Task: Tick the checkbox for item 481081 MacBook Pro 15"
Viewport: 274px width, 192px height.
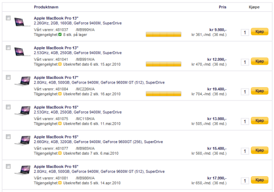Action: pyautogui.click(x=8, y=166)
